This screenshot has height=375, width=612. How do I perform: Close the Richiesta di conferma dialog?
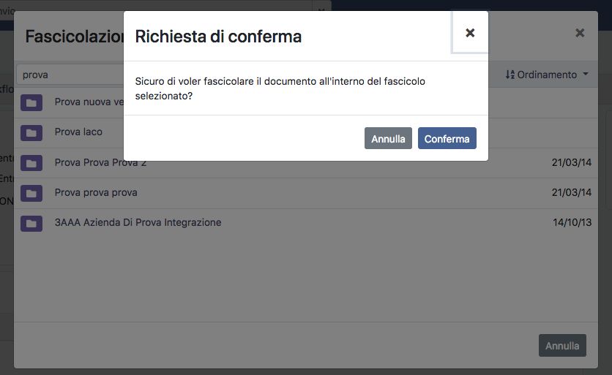tap(470, 33)
